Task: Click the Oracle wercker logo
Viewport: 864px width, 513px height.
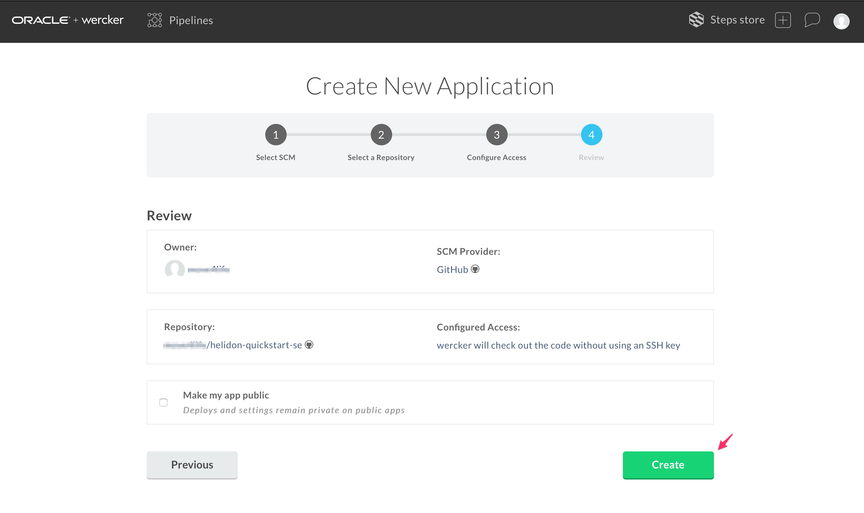Action: tap(68, 20)
